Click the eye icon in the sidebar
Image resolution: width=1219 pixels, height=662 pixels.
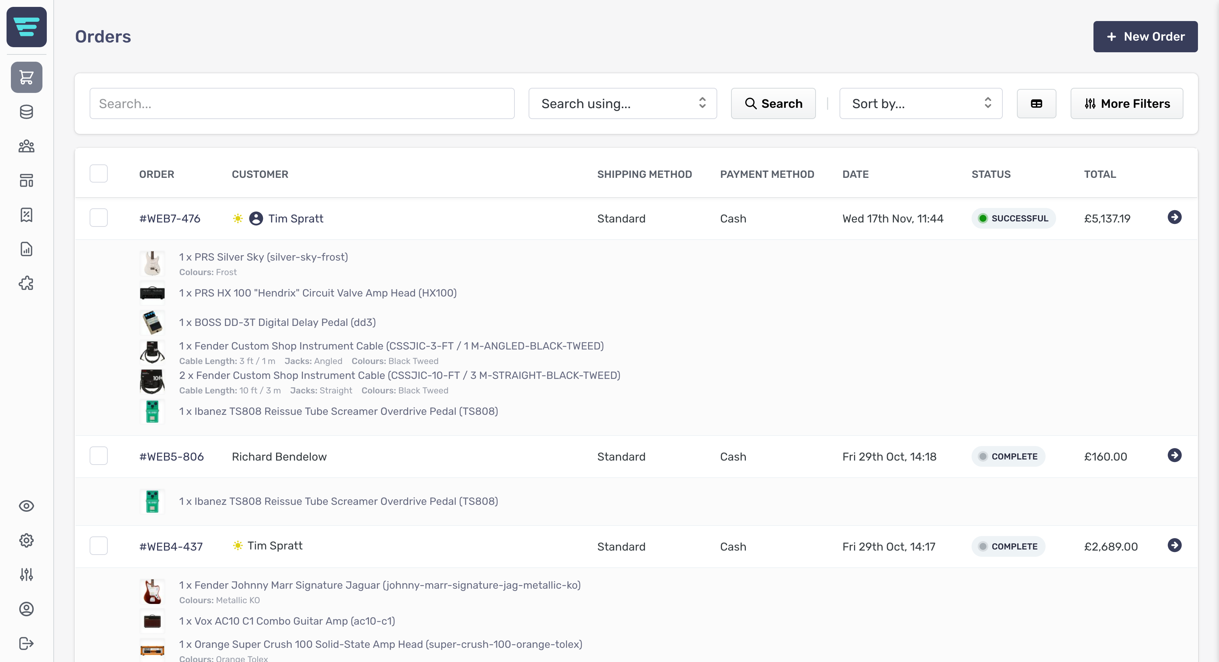tap(26, 506)
